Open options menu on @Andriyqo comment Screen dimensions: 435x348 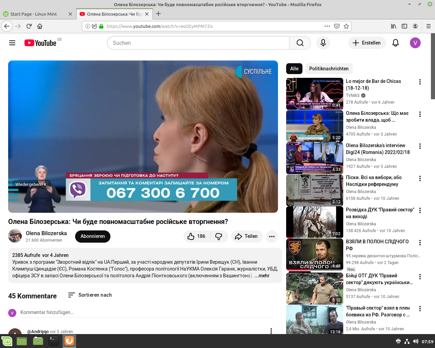pyautogui.click(x=271, y=331)
